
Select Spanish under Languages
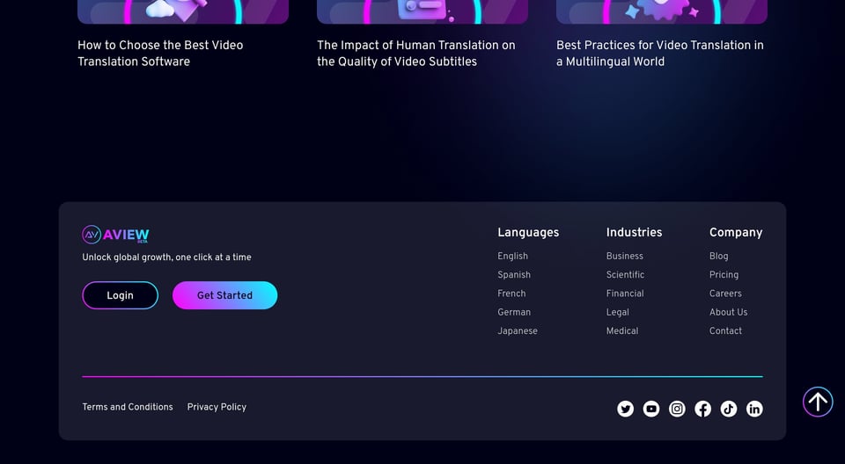(x=514, y=275)
